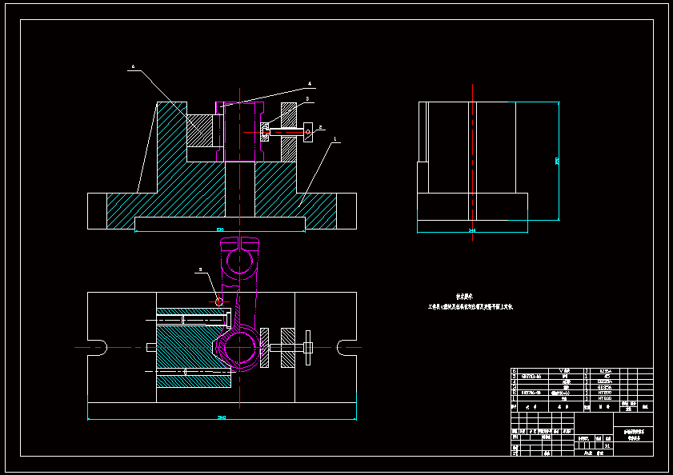Select the V-block name cell in parts-list top row
673x475 pixels.
pos(566,371)
